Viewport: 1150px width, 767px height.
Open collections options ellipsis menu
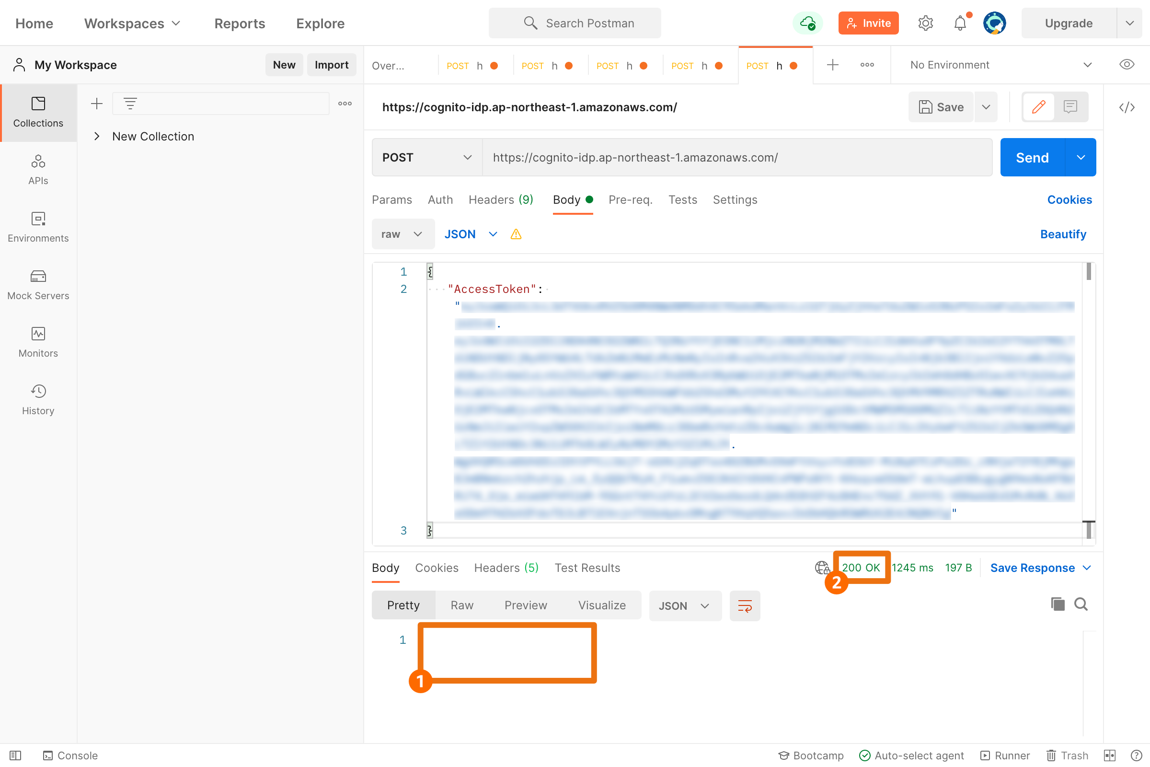point(345,103)
